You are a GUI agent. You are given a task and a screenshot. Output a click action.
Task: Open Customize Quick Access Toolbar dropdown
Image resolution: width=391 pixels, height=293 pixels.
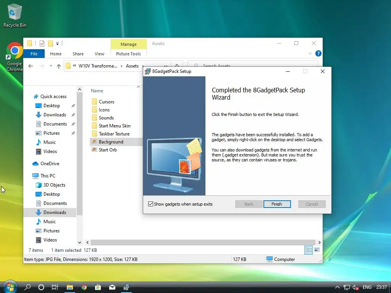pyautogui.click(x=57, y=44)
